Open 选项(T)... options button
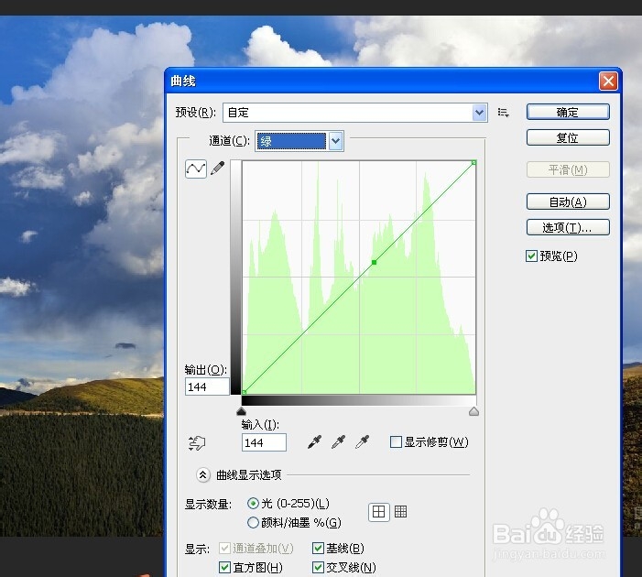Viewport: 642px width, 577px height. click(568, 228)
